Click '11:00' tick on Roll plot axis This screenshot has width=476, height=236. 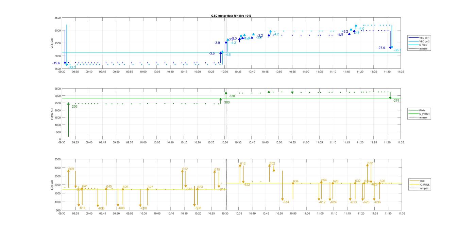pos(306,214)
